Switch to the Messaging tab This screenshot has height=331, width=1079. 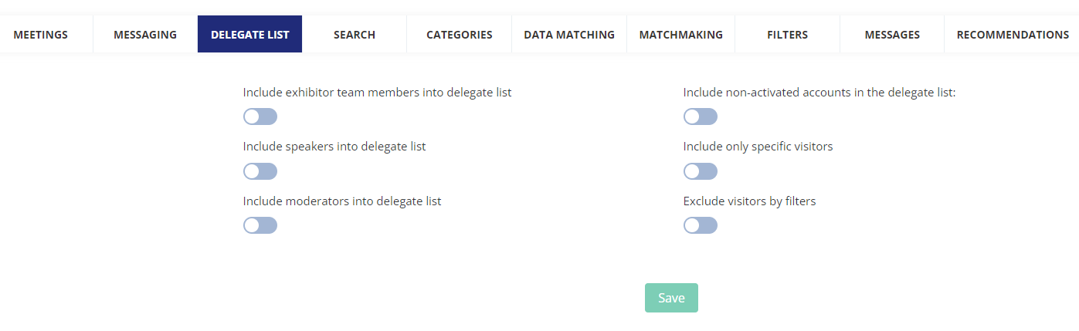145,35
